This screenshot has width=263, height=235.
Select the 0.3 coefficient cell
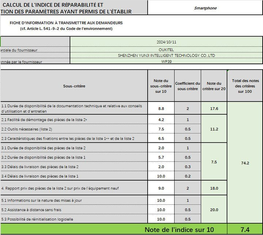coord(187,167)
